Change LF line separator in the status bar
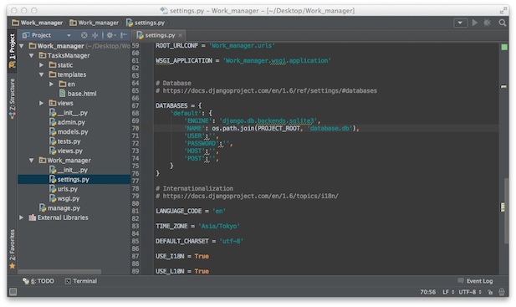Screen dimensions: 516x307 pos(448,292)
